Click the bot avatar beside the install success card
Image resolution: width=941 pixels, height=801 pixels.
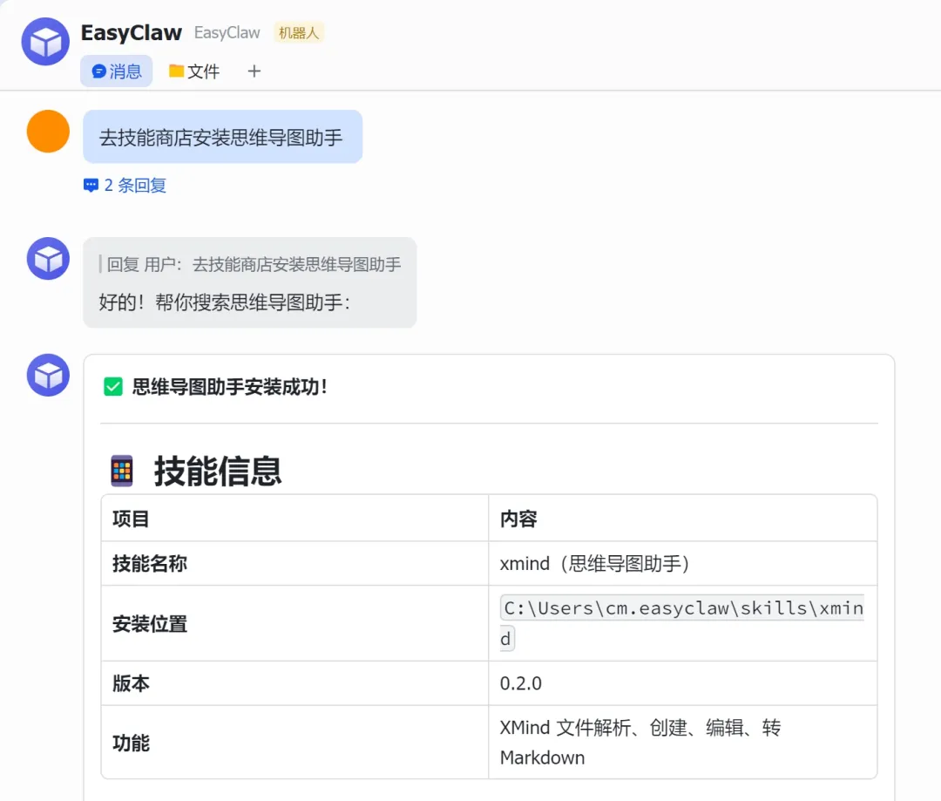coord(48,376)
